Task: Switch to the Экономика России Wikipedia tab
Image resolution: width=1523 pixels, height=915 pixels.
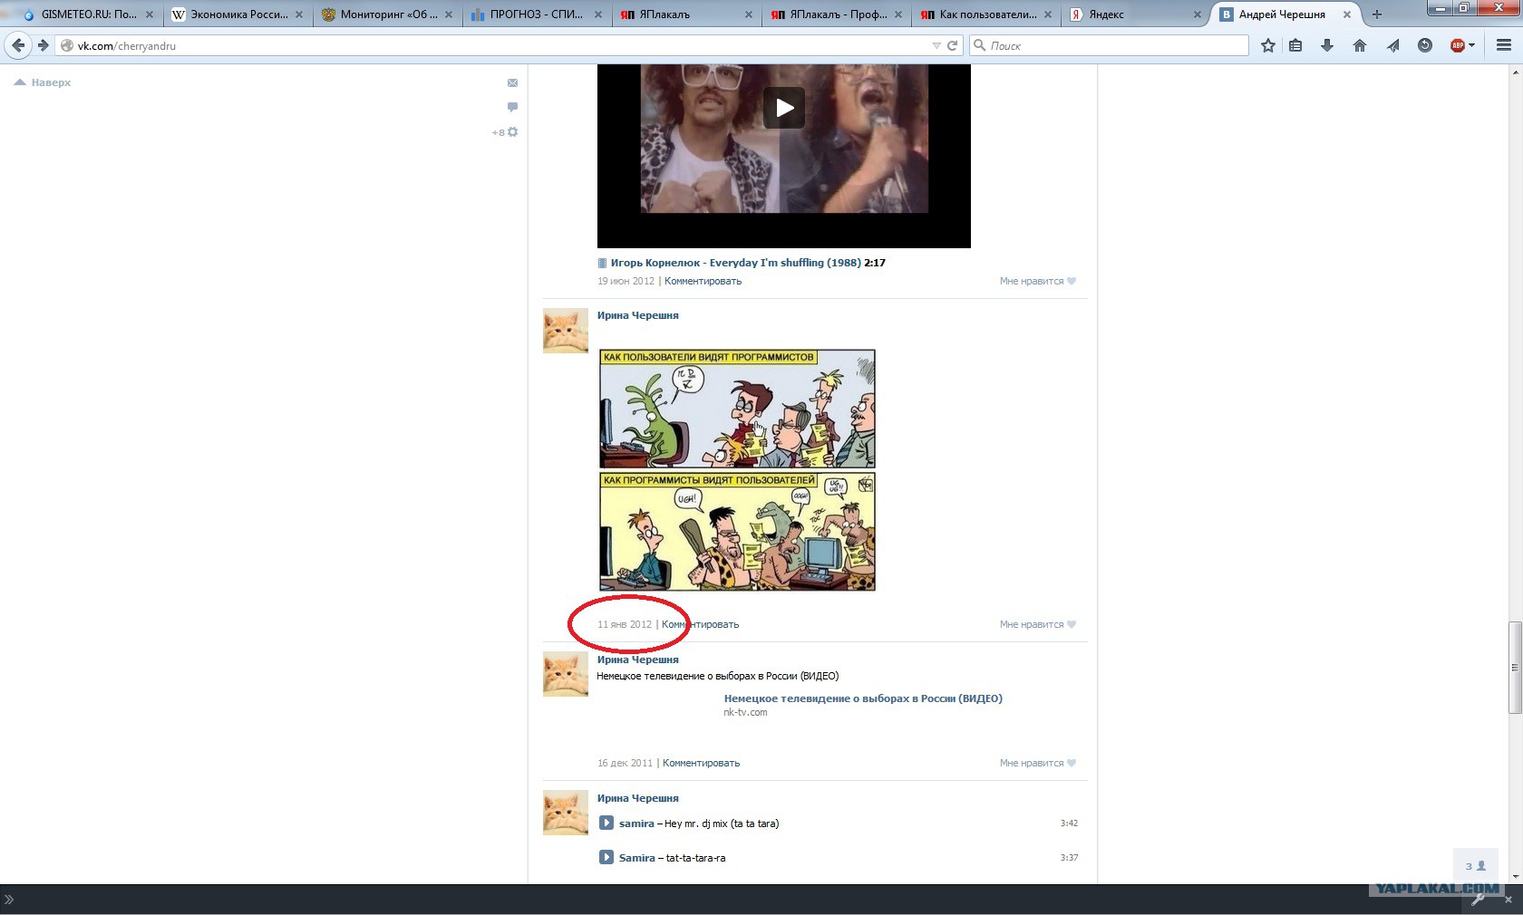Action: coord(239,14)
